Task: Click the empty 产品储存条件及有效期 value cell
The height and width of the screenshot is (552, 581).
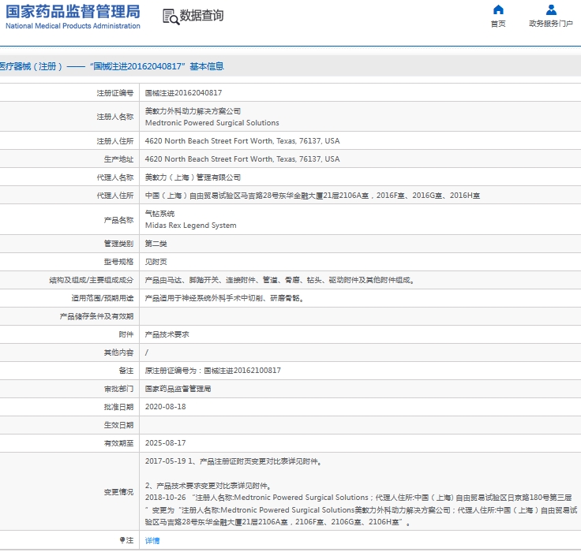Action: click(360, 316)
